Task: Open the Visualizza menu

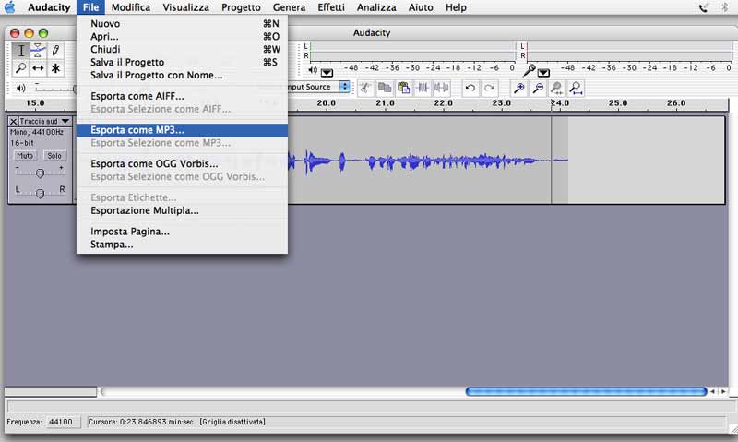Action: point(186,7)
